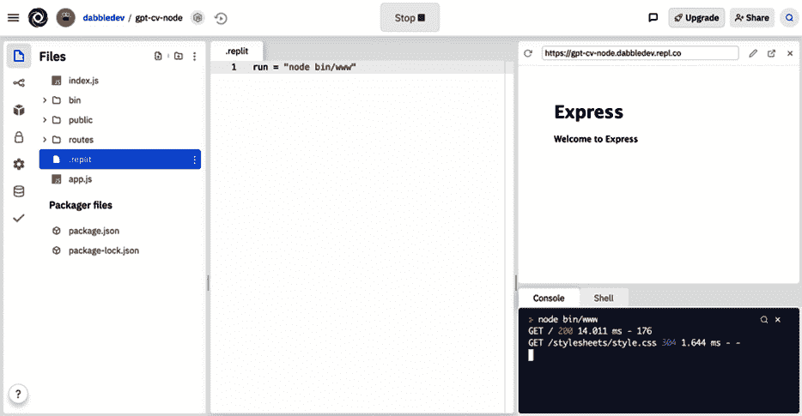The image size is (802, 416).
Task: Expand the bin folder
Action: [x=45, y=100]
